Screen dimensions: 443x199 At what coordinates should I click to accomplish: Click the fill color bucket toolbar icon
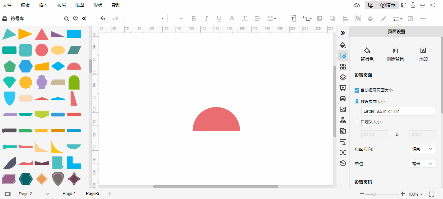tap(370, 18)
